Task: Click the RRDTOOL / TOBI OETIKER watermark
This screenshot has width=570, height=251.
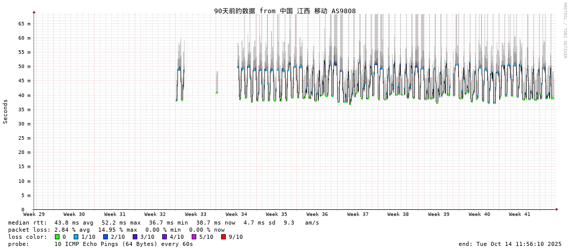Action: click(x=564, y=30)
